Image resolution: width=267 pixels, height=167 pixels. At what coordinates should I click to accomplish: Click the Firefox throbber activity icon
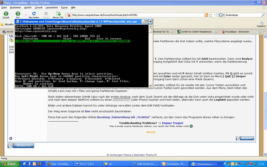point(264,8)
